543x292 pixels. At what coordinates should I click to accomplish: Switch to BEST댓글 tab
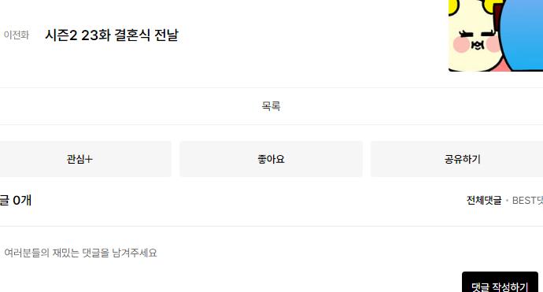coord(527,200)
